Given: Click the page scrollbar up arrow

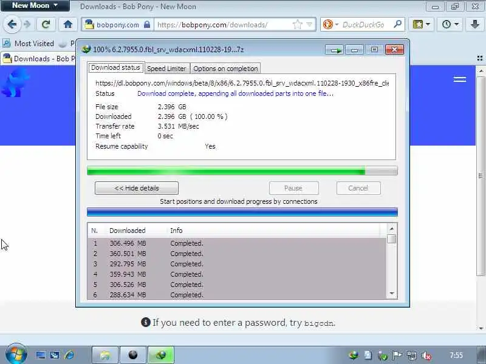Looking at the screenshot, I should (x=481, y=71).
